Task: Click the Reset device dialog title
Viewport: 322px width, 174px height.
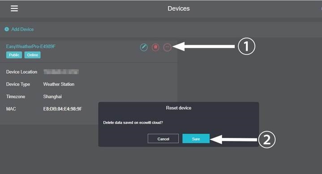Action: 179,108
